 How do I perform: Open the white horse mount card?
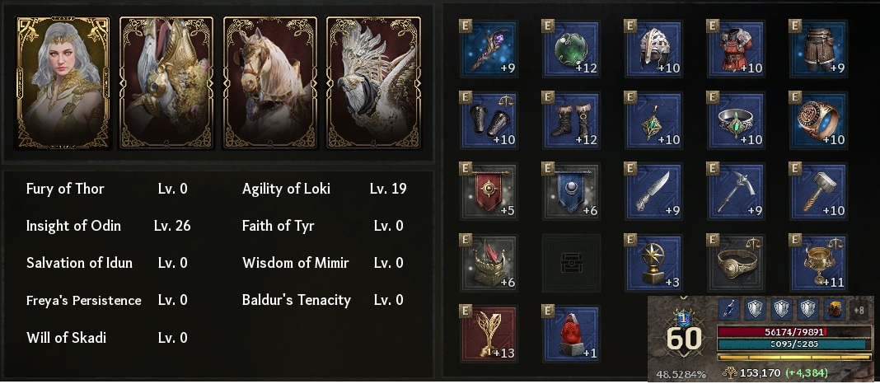tap(270, 82)
